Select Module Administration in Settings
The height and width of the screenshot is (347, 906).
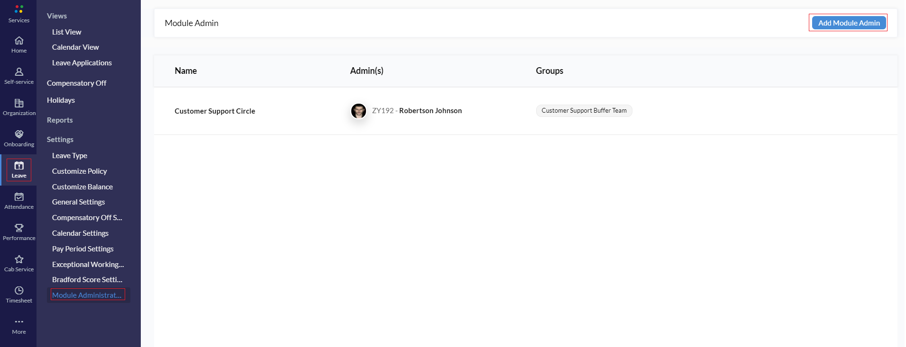87,295
